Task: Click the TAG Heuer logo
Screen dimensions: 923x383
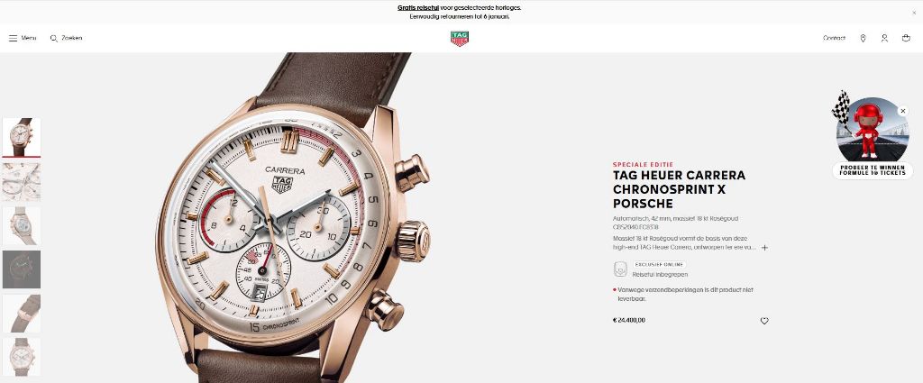Action: (x=460, y=39)
